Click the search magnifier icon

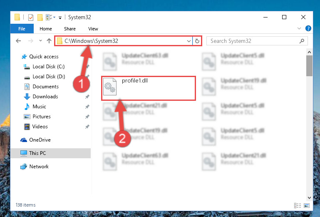302,41
